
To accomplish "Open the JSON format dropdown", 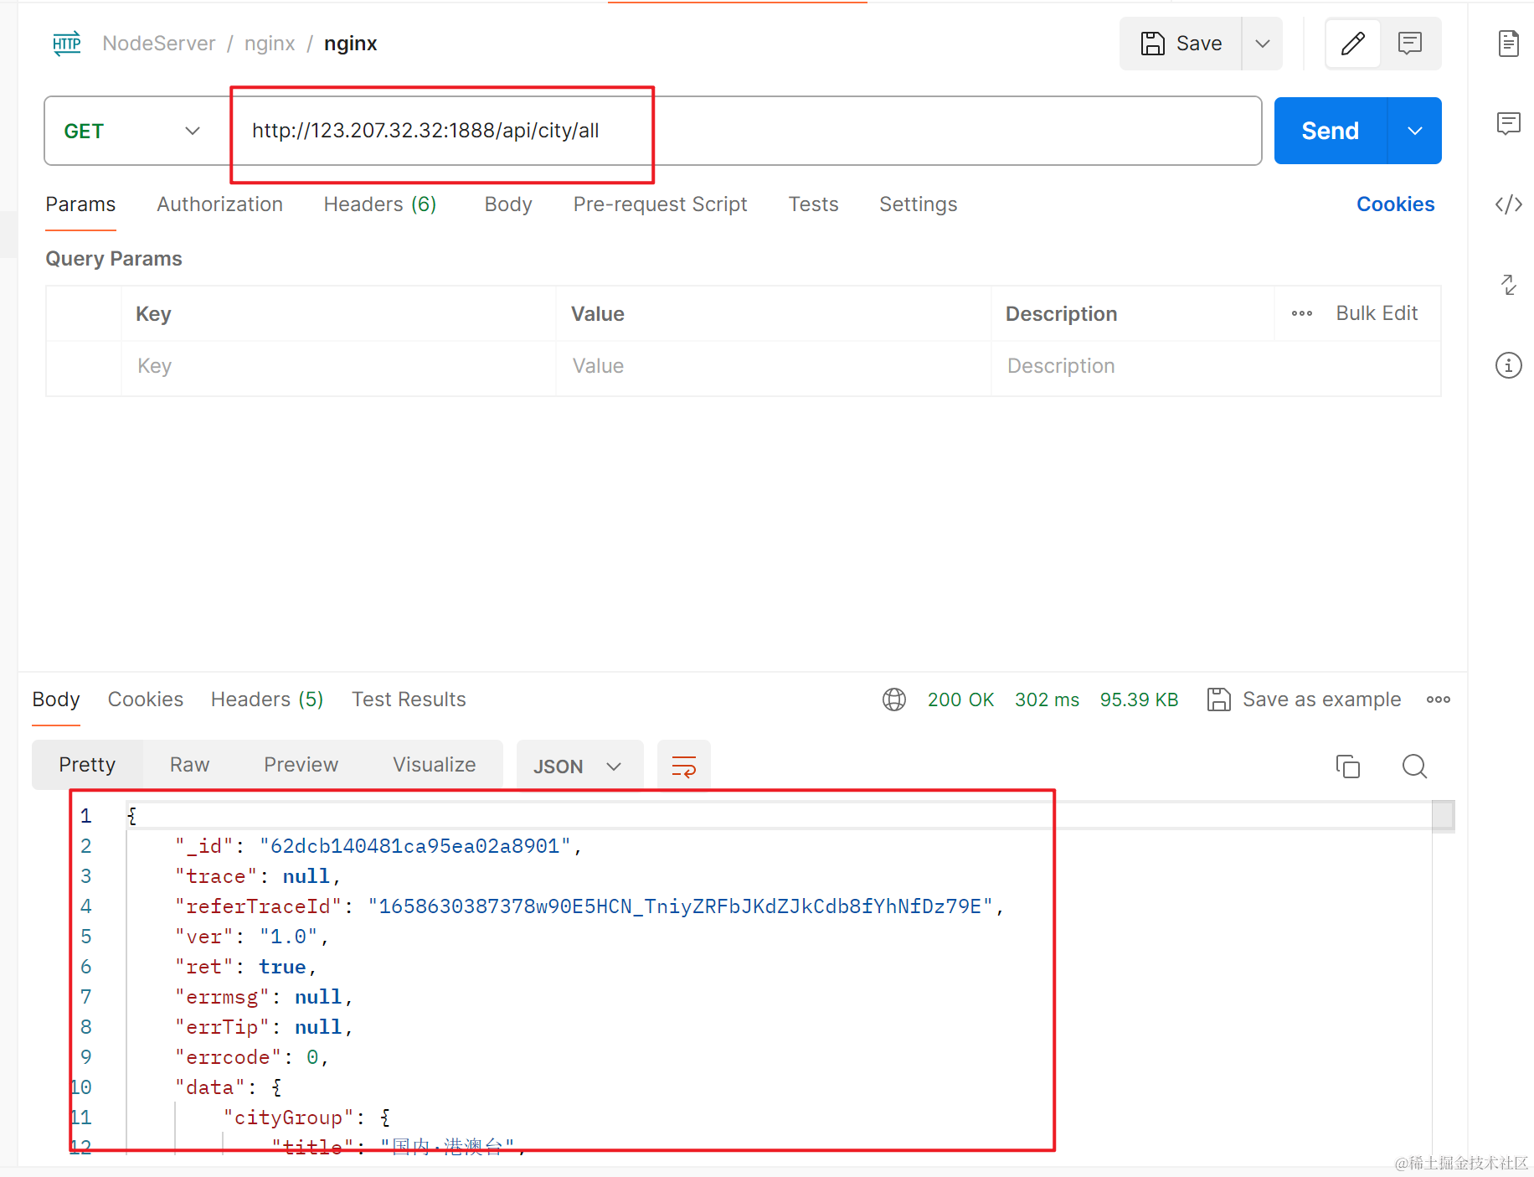I will pyautogui.click(x=579, y=767).
